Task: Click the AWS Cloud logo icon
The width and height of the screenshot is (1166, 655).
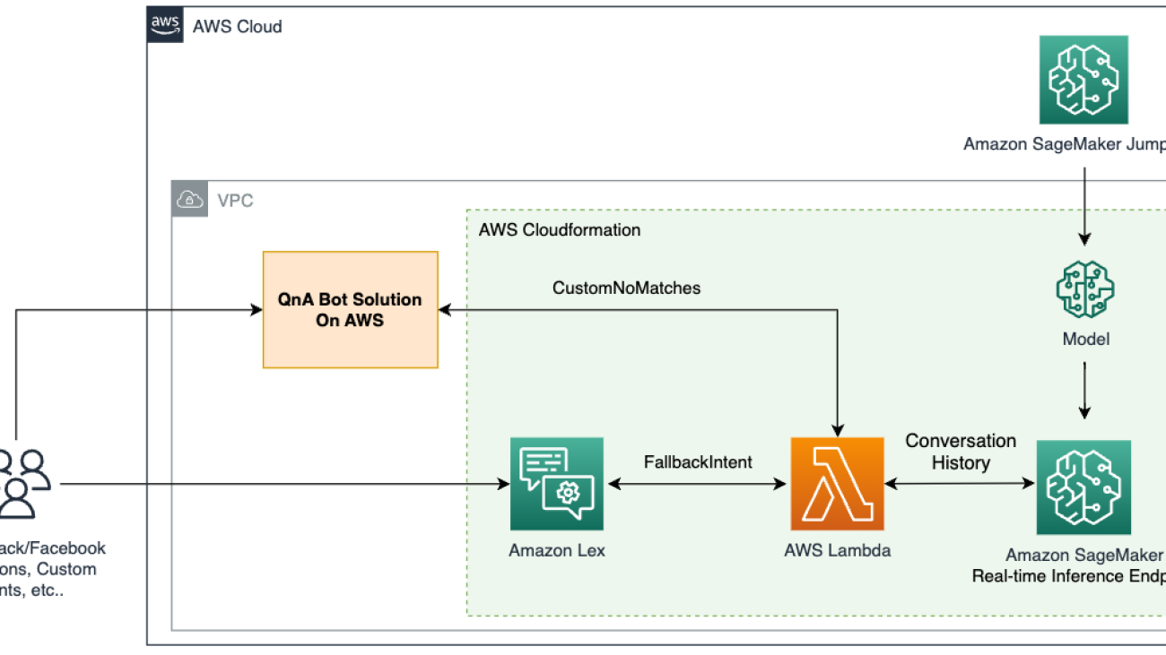Action: click(166, 25)
